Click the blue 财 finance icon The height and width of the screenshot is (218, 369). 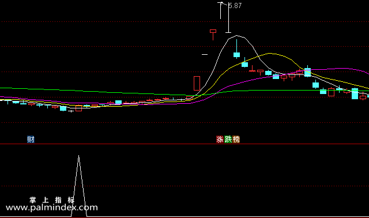point(31,140)
